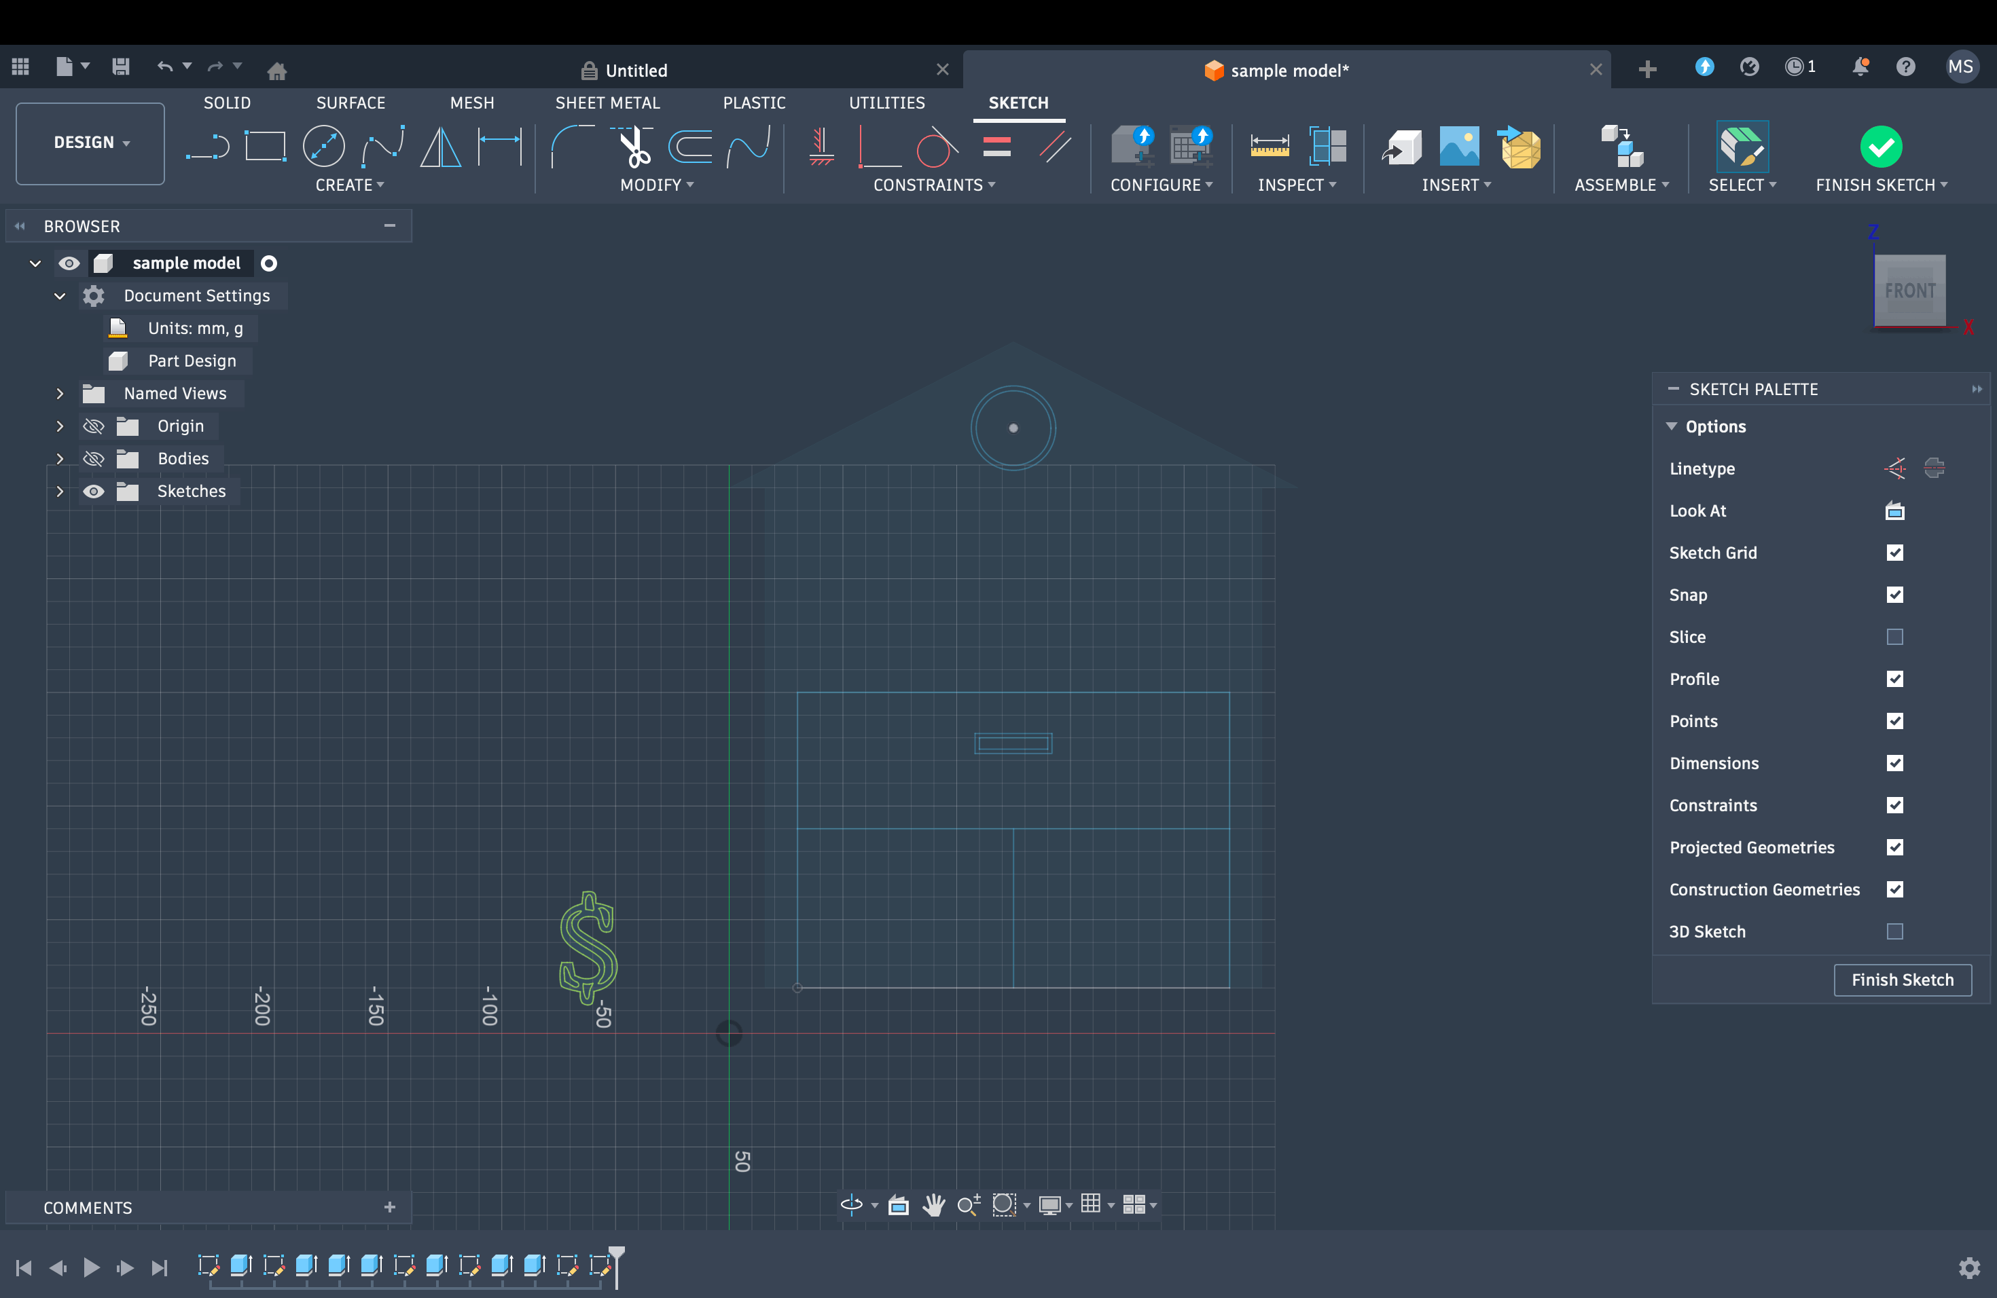Enable the 3D Sketch checkbox
The width and height of the screenshot is (1997, 1298).
click(1894, 931)
